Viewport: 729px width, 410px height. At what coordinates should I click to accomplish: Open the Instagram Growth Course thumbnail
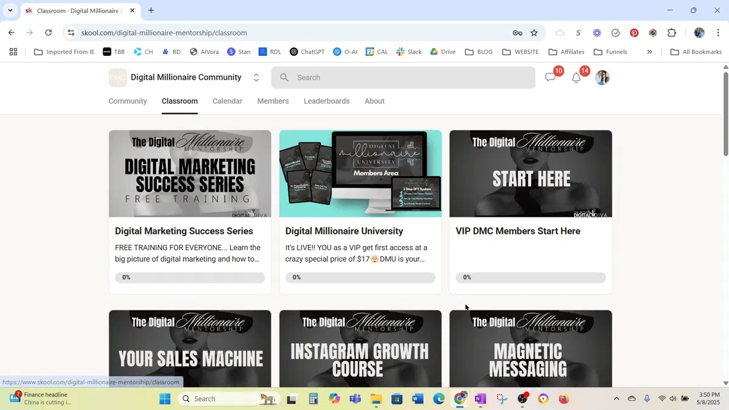(360, 349)
